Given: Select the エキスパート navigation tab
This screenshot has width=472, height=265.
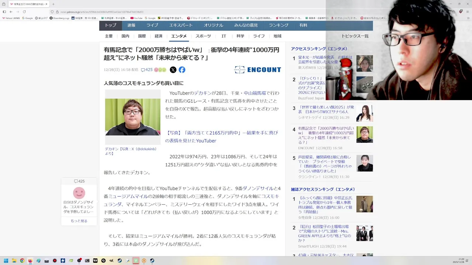Looking at the screenshot, I should (x=181, y=25).
